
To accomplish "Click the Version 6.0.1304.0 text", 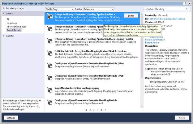I will 155,22.
